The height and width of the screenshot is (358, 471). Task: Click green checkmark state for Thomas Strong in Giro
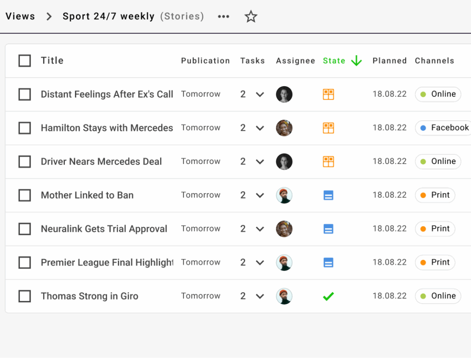(328, 296)
